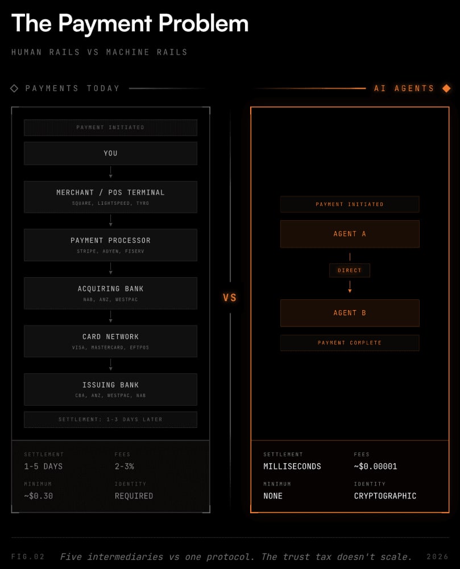Click the arrow above the Issuing Bank box
This screenshot has width=460, height=569.
pos(110,365)
